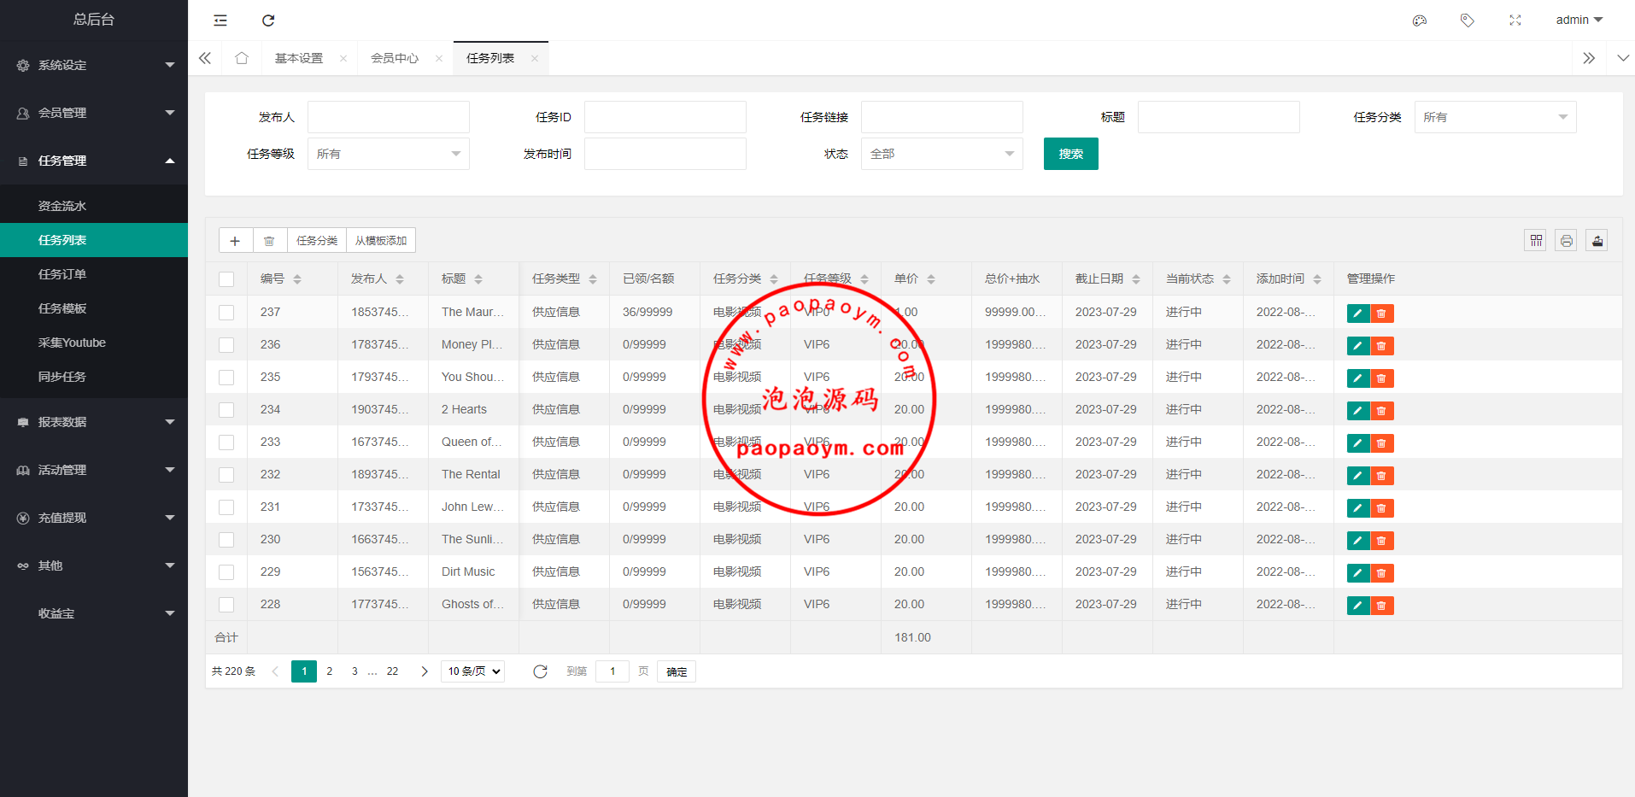Screen dimensions: 1635x797
Task: Open 任务订单 in the sidebar menu
Action: 62,274
